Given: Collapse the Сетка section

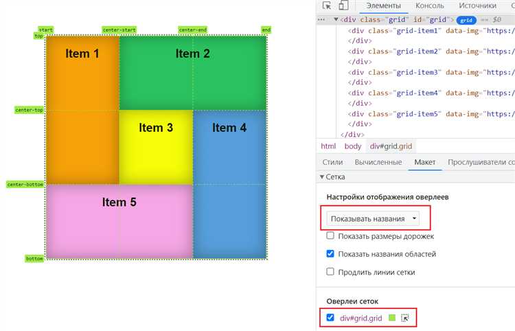Looking at the screenshot, I should coord(322,176).
